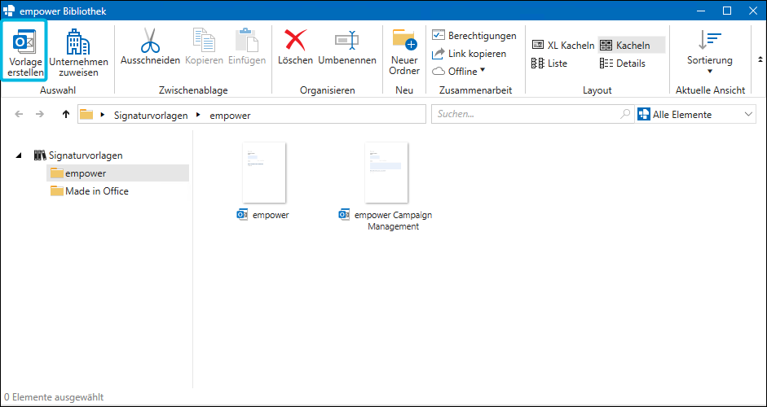Go up one folder level
The width and height of the screenshot is (767, 407).
coord(66,114)
